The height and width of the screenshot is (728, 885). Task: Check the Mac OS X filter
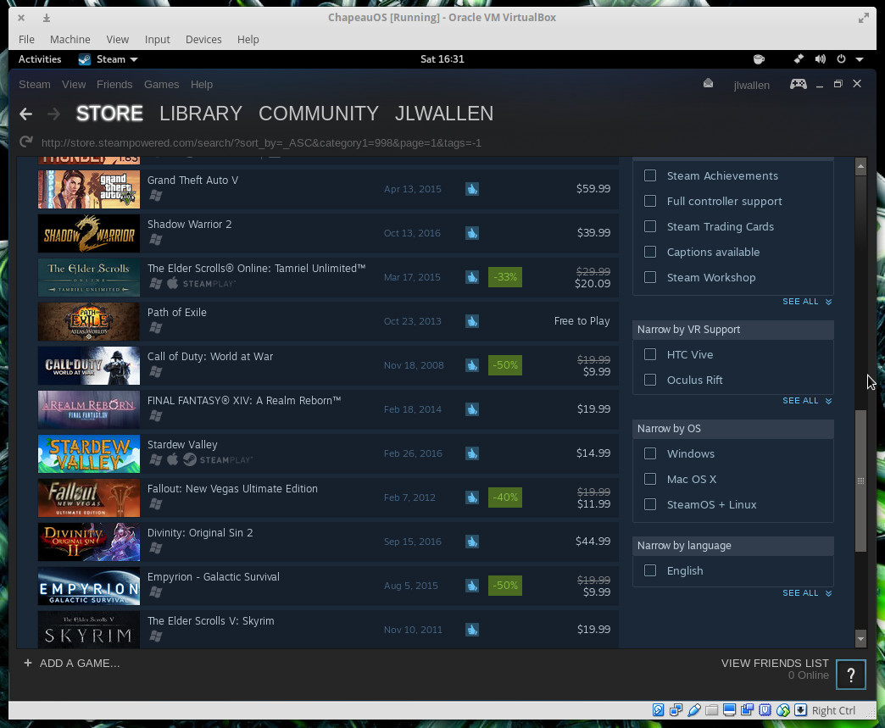[x=650, y=479]
